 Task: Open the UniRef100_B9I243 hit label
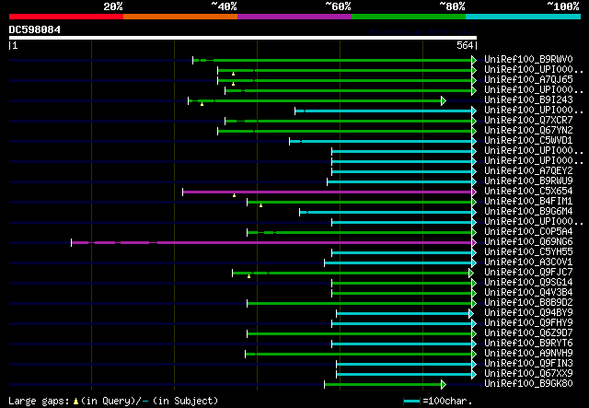[x=528, y=100]
